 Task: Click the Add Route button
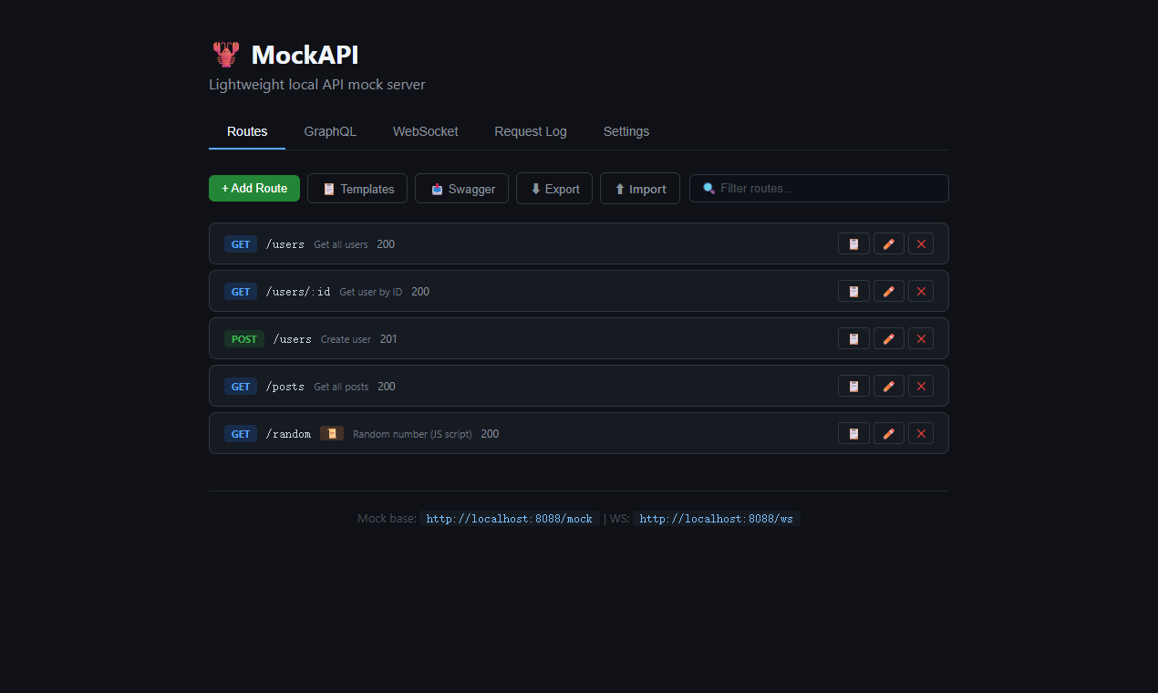click(x=253, y=188)
